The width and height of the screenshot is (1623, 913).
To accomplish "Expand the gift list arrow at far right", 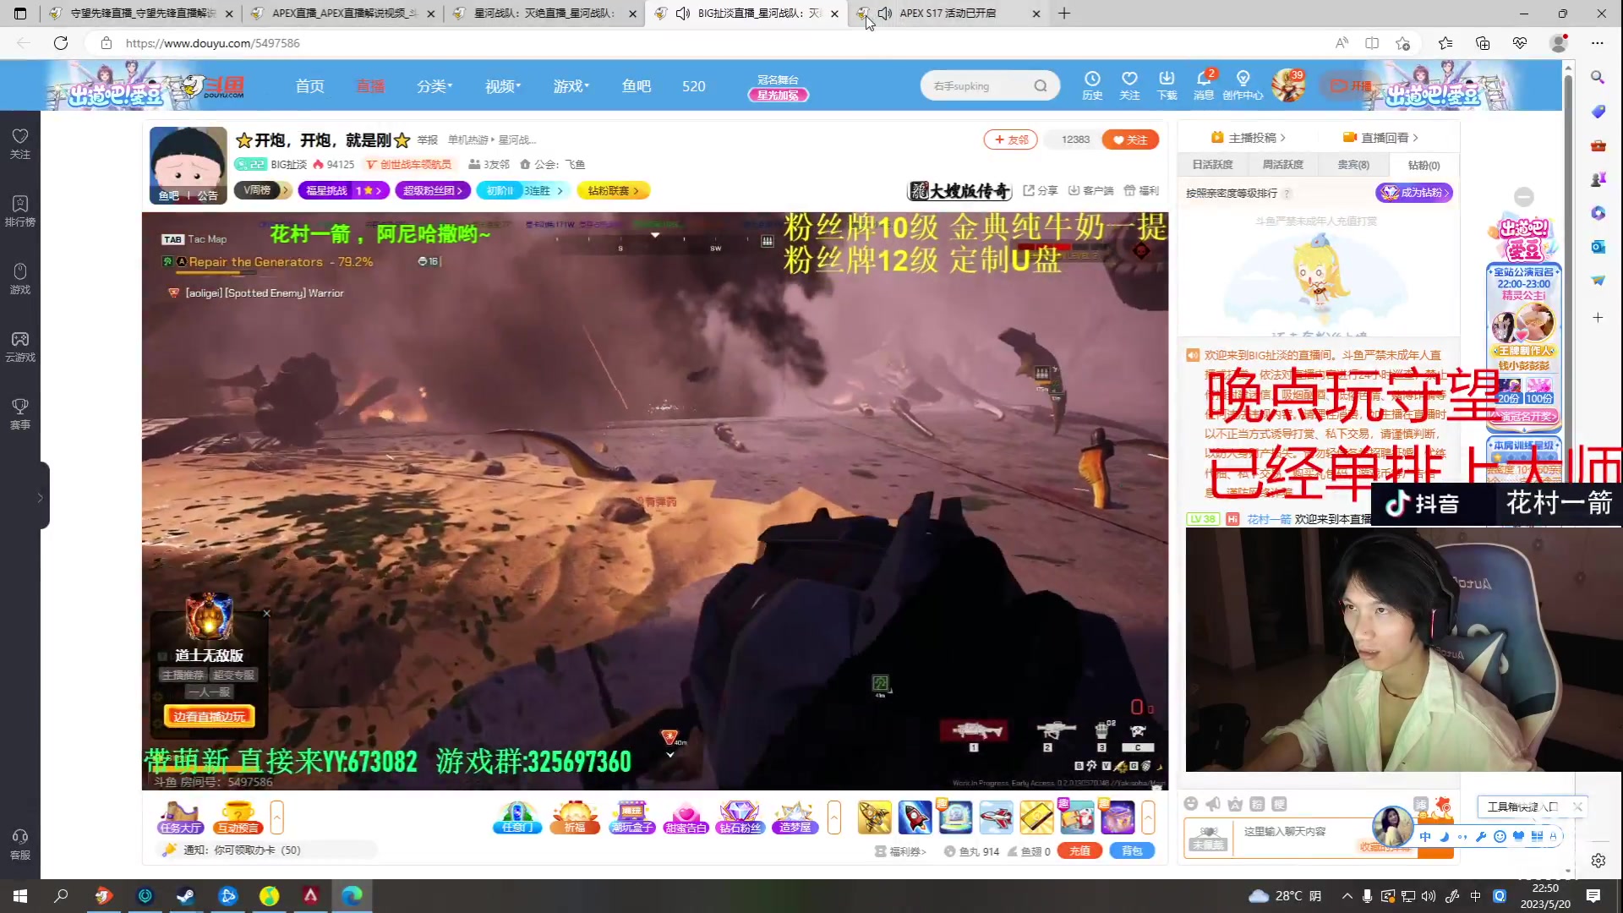I will click(1148, 817).
